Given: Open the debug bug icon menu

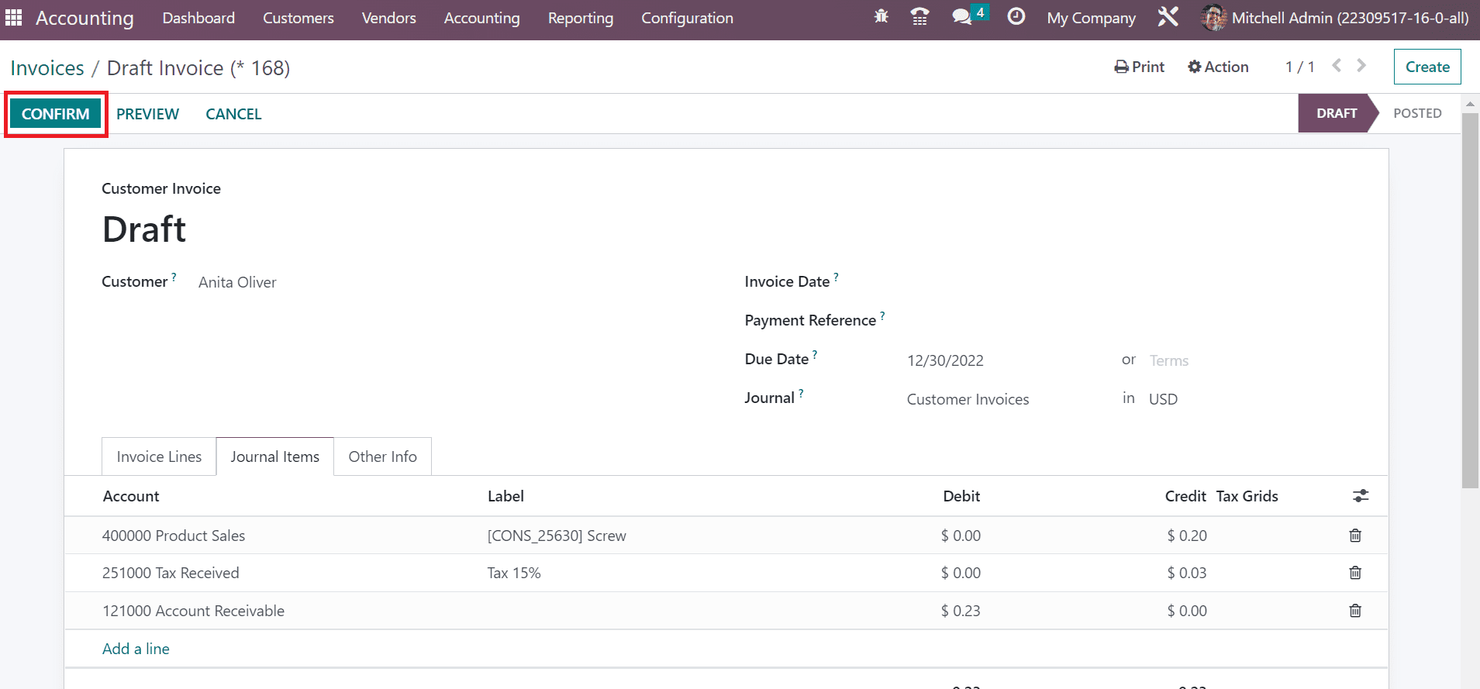Looking at the screenshot, I should coord(881,16).
